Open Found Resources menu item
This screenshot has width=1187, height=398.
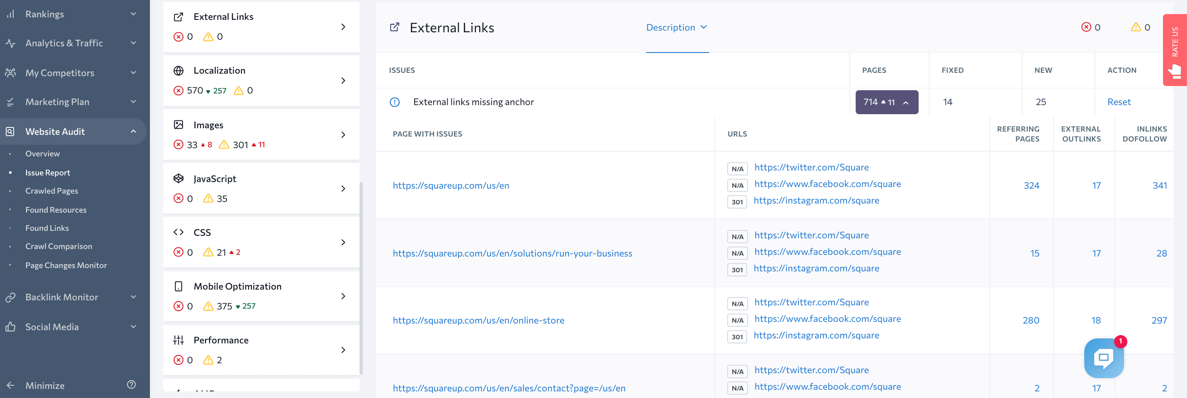pos(56,210)
